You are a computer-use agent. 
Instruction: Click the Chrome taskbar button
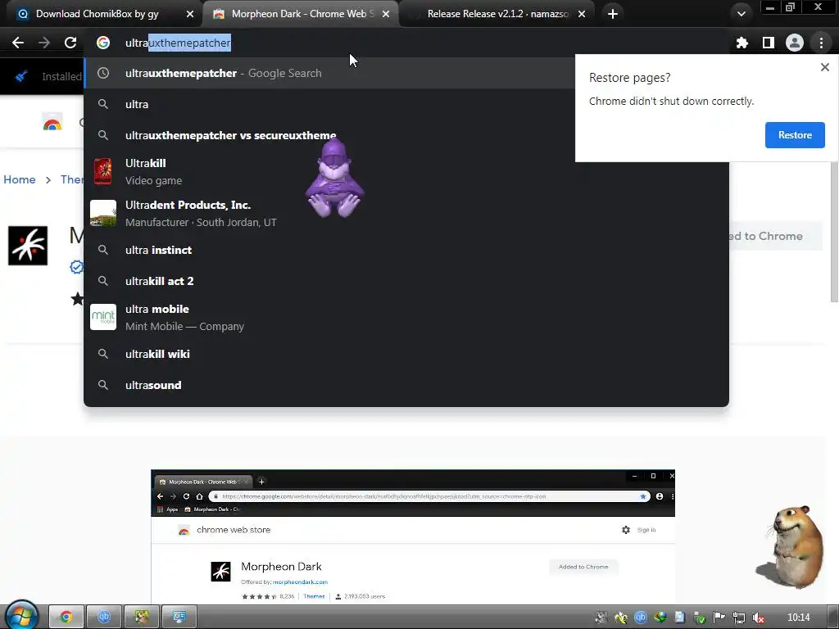point(66,617)
